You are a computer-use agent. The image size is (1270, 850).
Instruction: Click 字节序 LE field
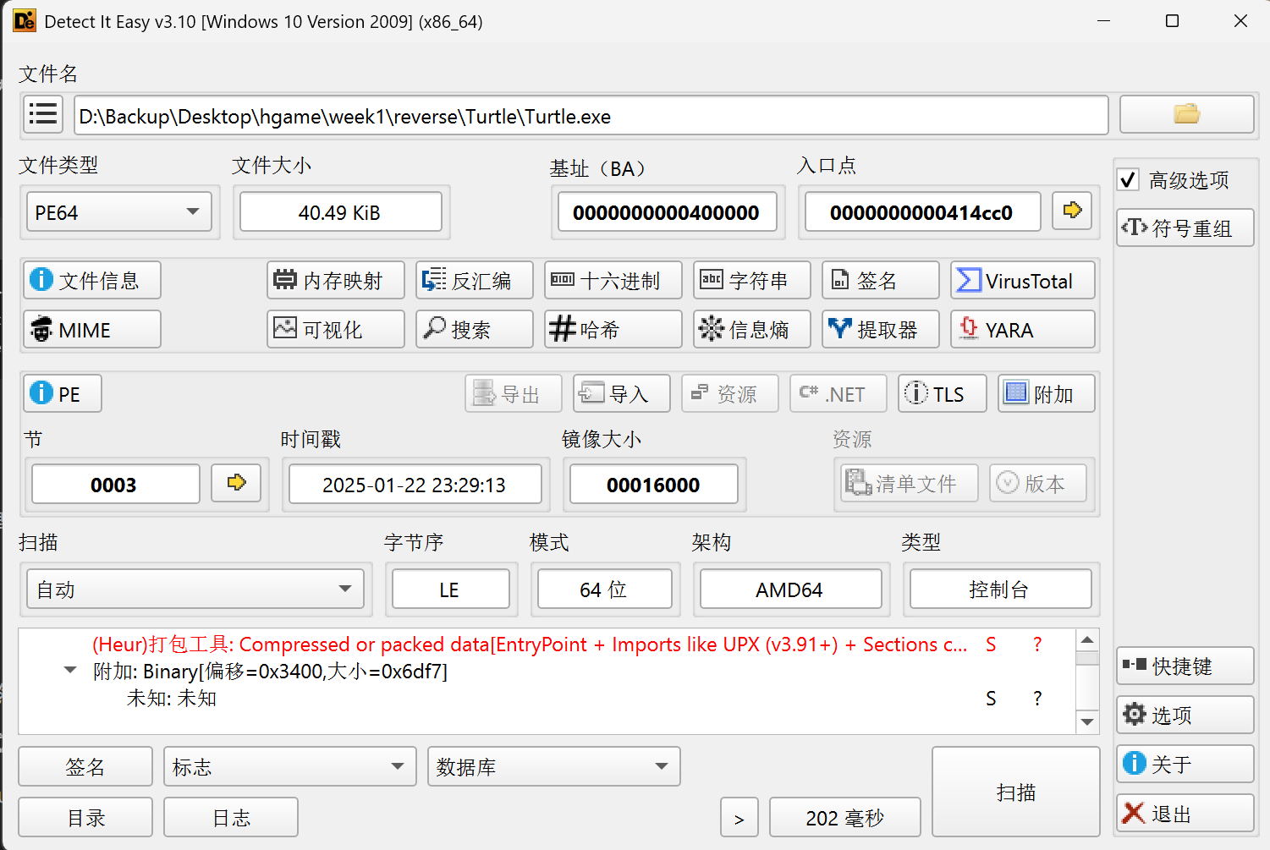451,590
